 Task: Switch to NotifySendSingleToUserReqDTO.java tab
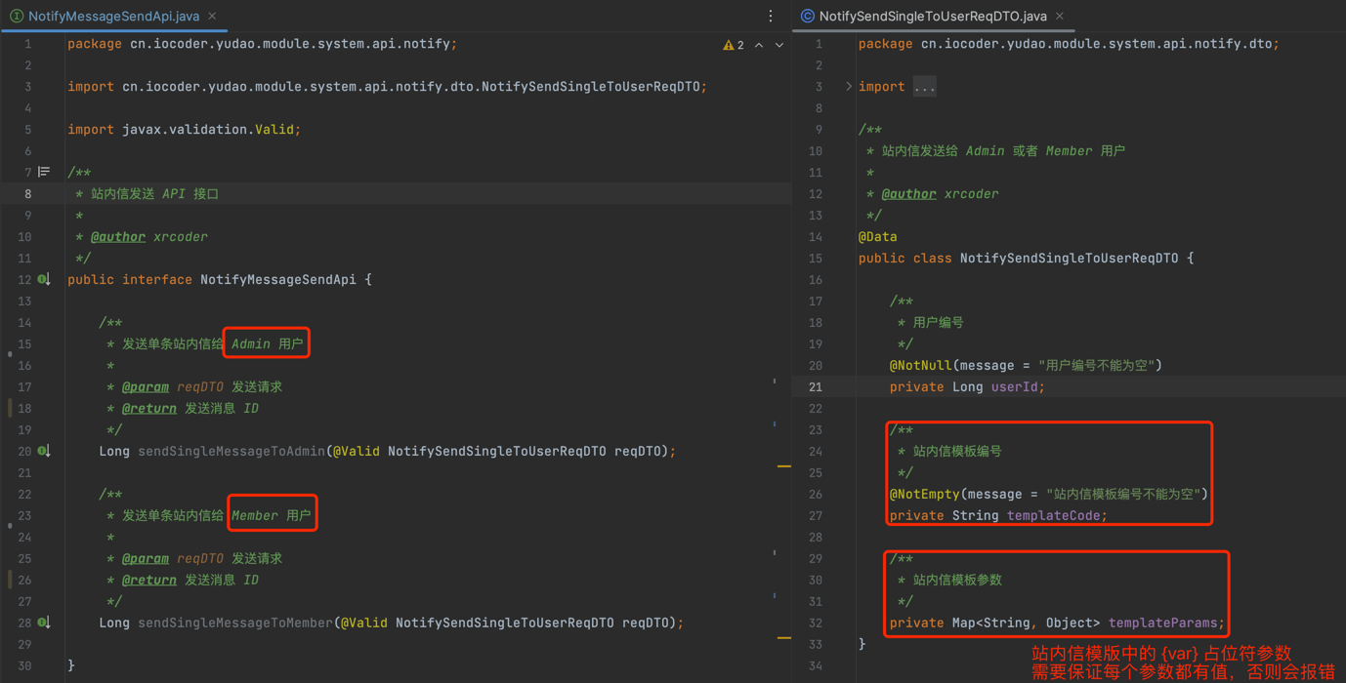932,17
